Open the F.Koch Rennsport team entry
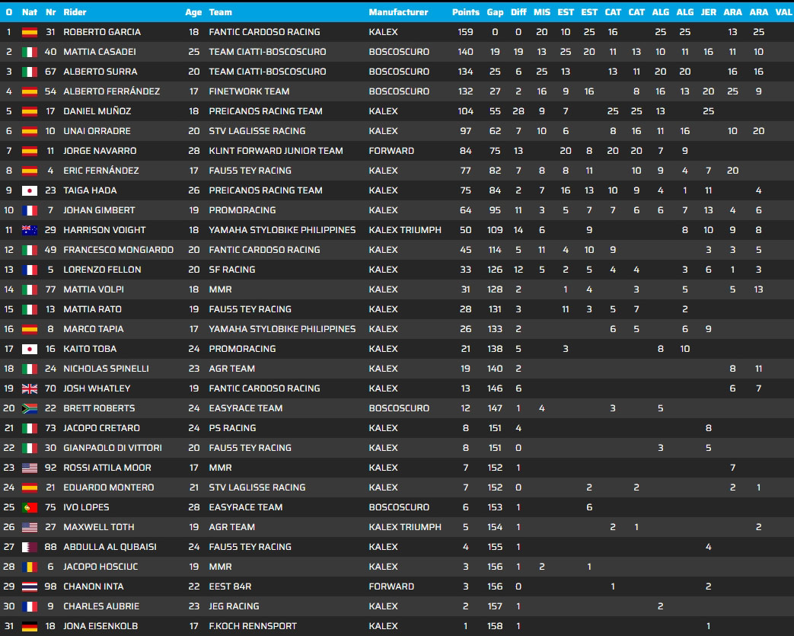The width and height of the screenshot is (794, 636). (x=253, y=626)
